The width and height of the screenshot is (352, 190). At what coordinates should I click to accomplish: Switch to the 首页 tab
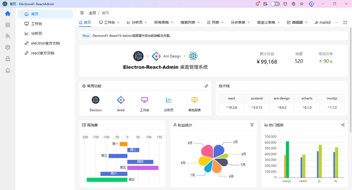point(85,23)
